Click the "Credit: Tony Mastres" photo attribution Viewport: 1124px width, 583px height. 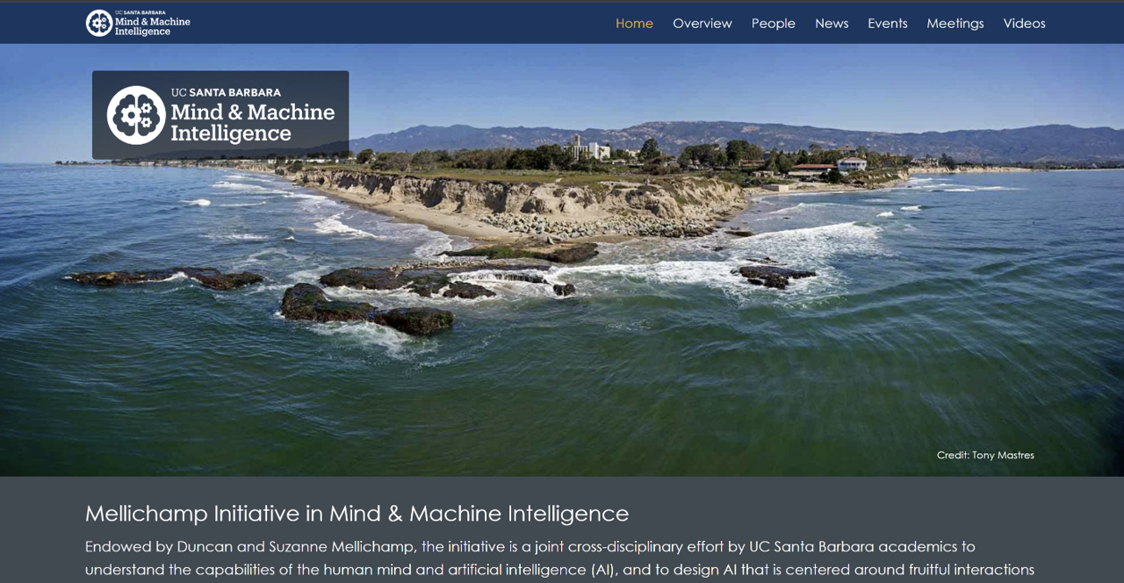coord(985,455)
